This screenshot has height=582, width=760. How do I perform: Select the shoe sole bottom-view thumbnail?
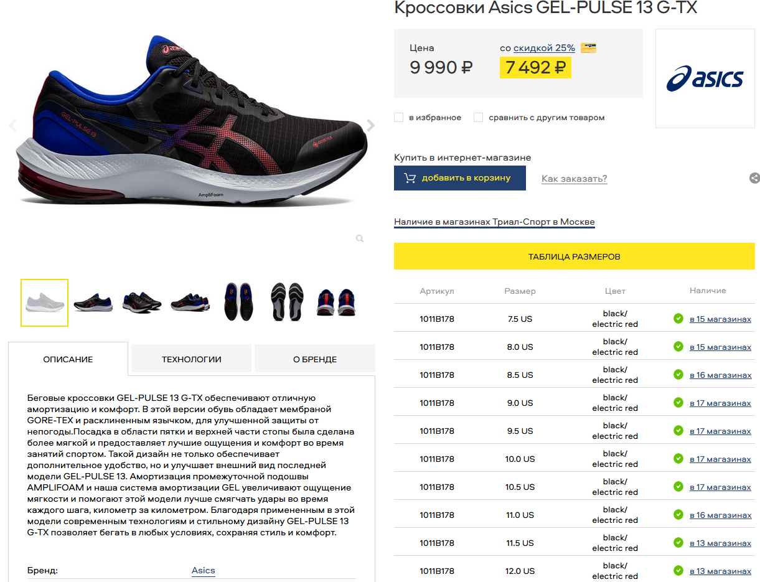pos(287,302)
